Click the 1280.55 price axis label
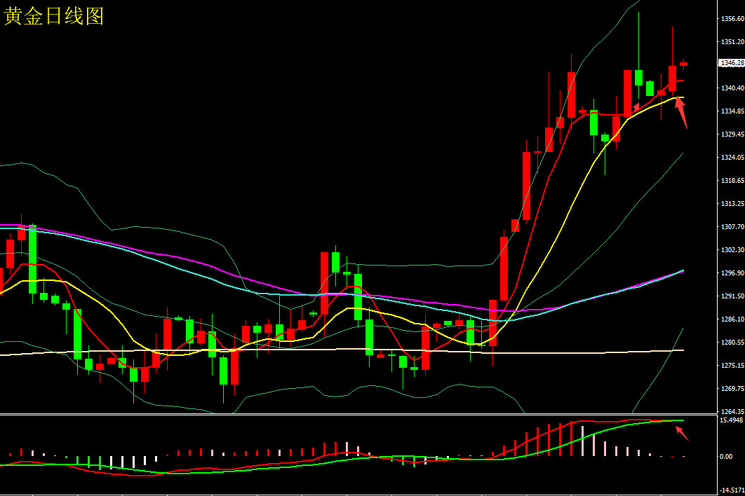 coord(732,343)
